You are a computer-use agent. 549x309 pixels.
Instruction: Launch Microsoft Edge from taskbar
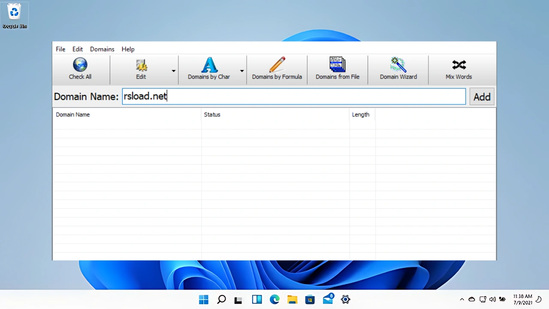tap(274, 300)
